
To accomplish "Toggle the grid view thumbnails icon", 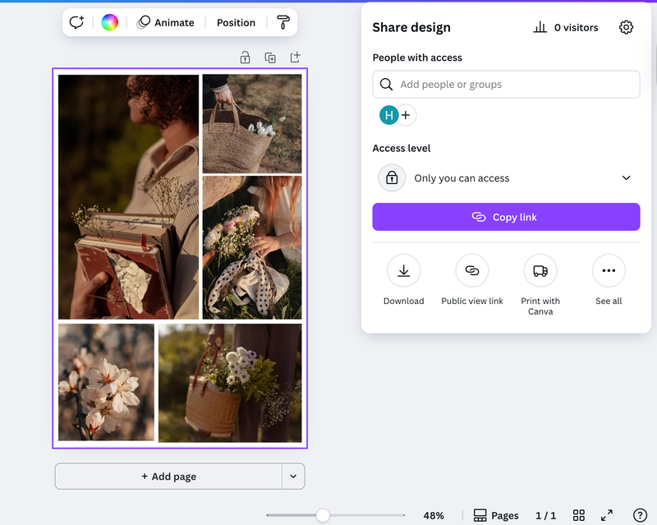I will (579, 515).
